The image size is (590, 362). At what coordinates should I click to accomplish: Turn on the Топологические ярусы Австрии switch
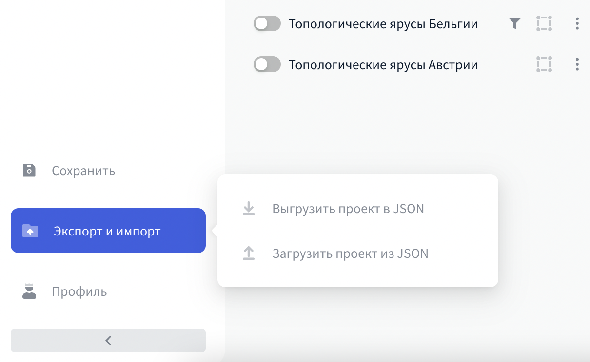tap(267, 64)
